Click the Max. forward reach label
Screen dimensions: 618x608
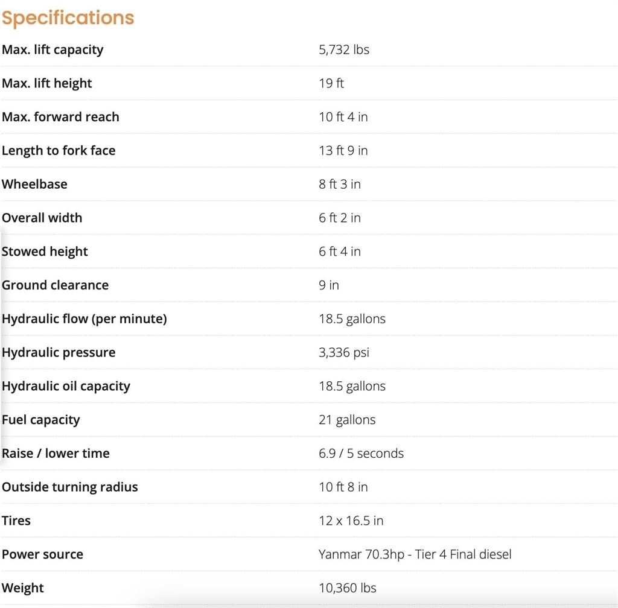click(60, 117)
